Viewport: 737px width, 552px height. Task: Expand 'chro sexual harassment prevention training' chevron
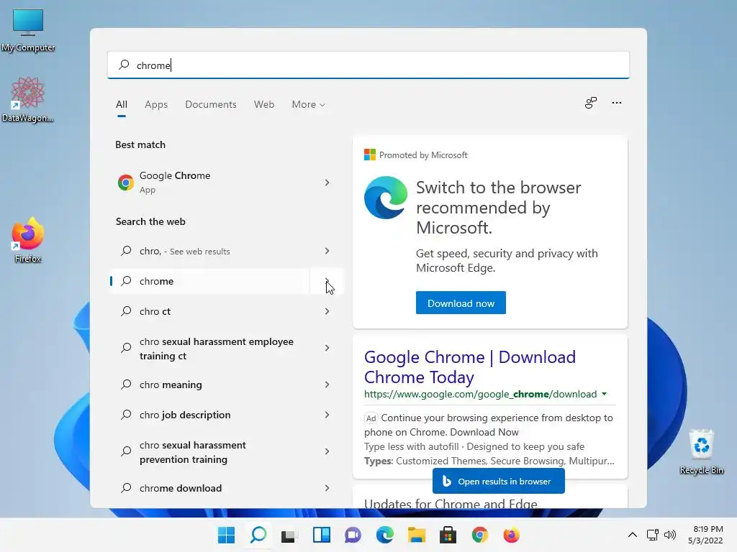click(x=327, y=451)
